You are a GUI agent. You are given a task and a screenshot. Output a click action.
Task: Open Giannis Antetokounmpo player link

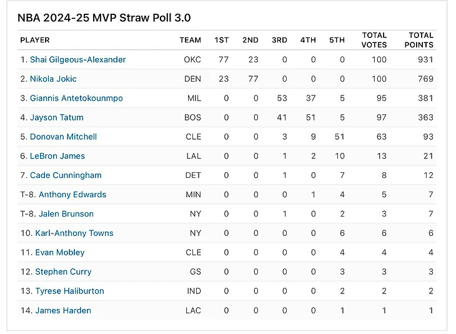pyautogui.click(x=76, y=98)
